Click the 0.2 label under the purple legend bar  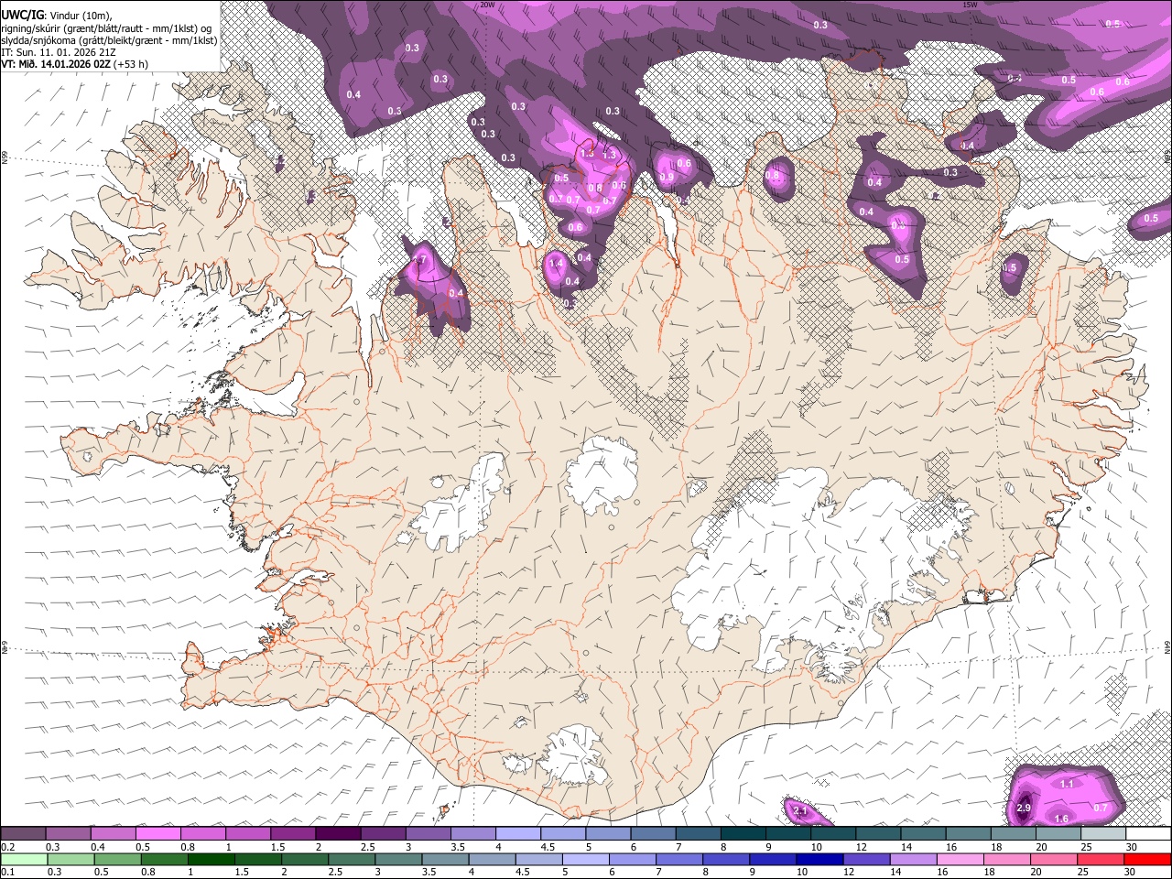click(7, 846)
